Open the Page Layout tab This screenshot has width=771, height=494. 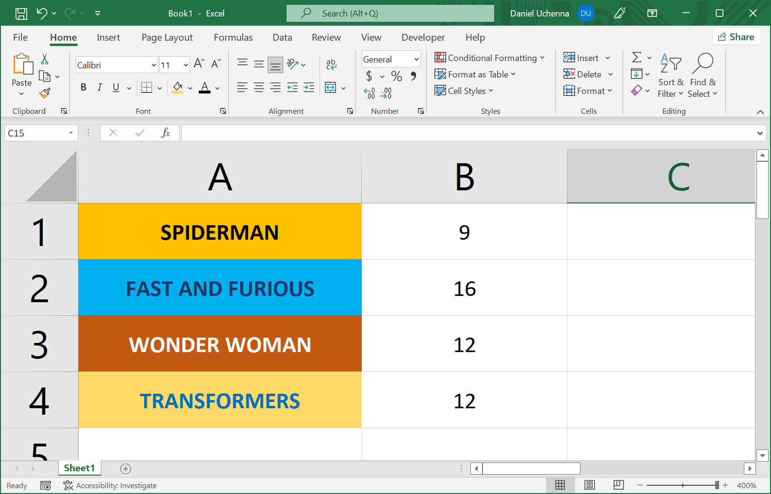point(167,38)
